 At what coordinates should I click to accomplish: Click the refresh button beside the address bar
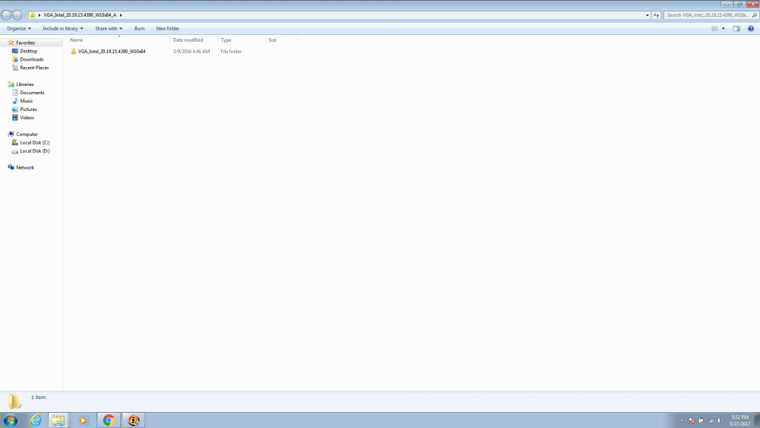tap(657, 15)
